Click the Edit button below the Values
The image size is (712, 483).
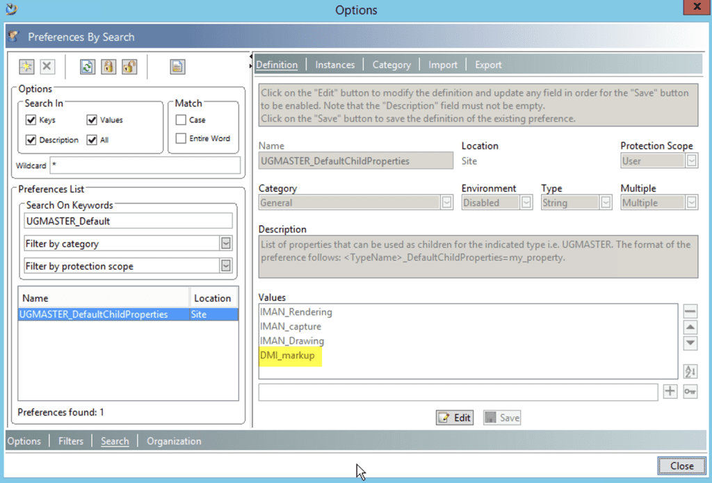point(454,417)
